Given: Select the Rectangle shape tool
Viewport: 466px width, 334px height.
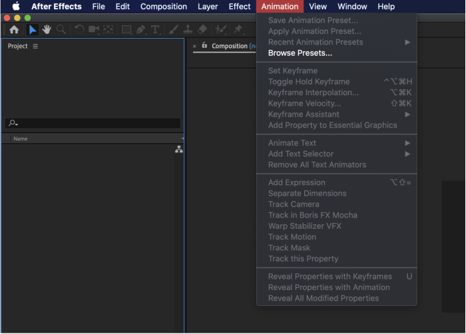Looking at the screenshot, I should click(x=126, y=29).
